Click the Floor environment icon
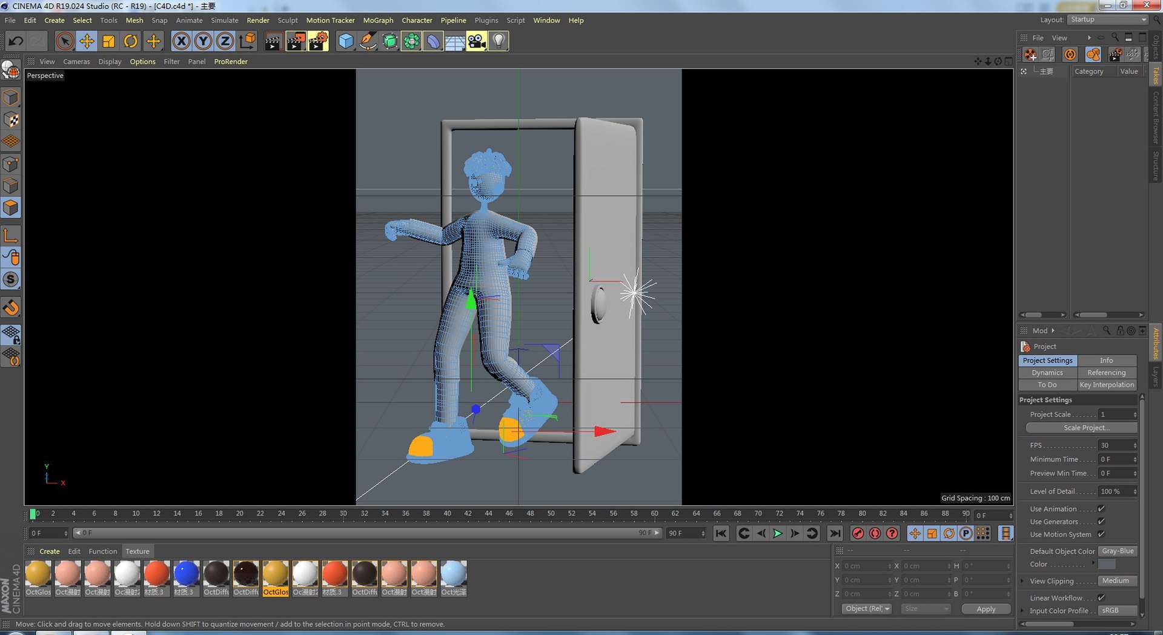1163x635 pixels. (x=455, y=41)
